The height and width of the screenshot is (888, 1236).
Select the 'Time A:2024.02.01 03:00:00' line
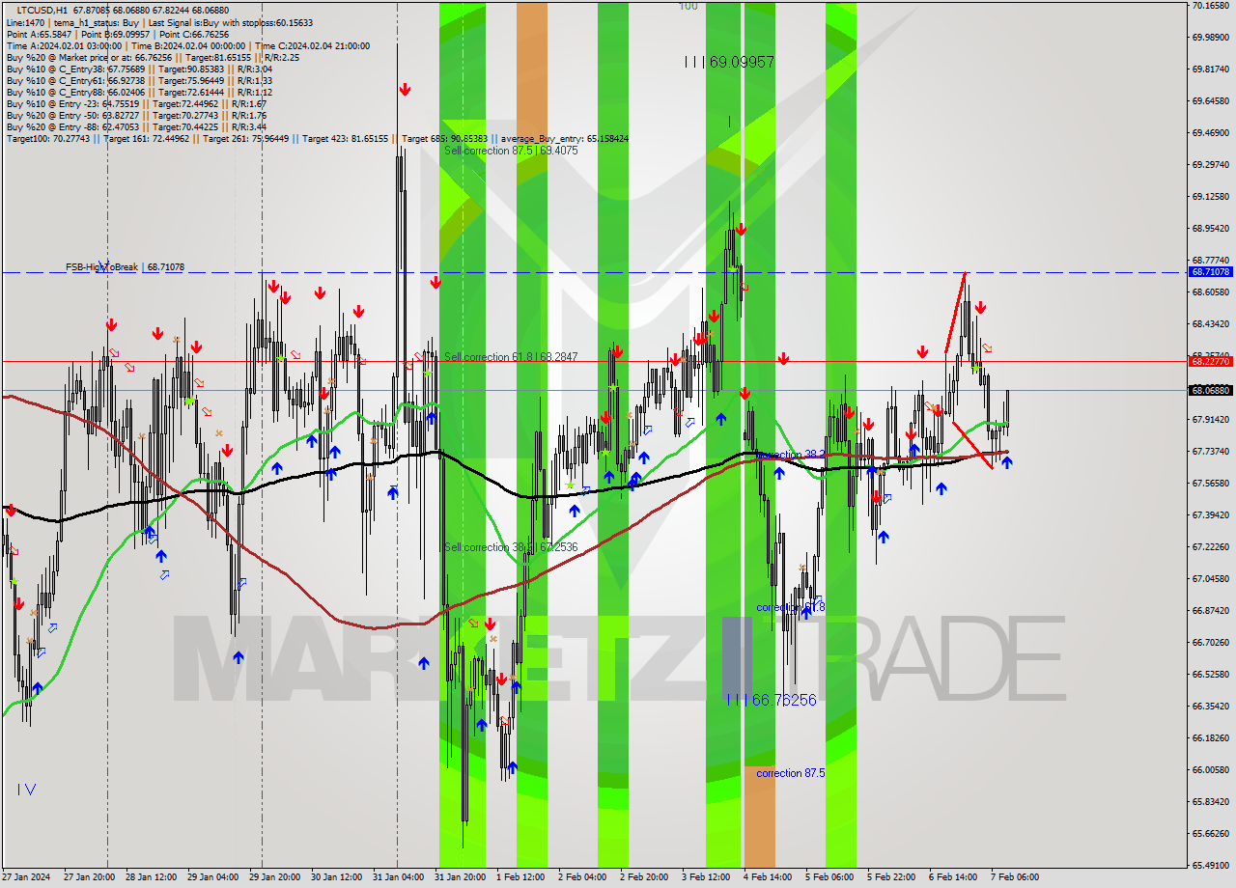point(187,45)
